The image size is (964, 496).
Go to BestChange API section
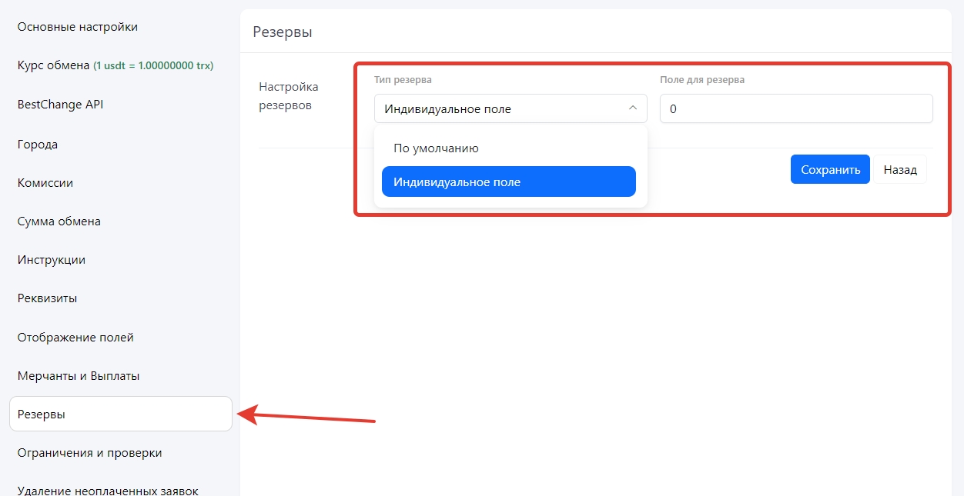click(60, 105)
